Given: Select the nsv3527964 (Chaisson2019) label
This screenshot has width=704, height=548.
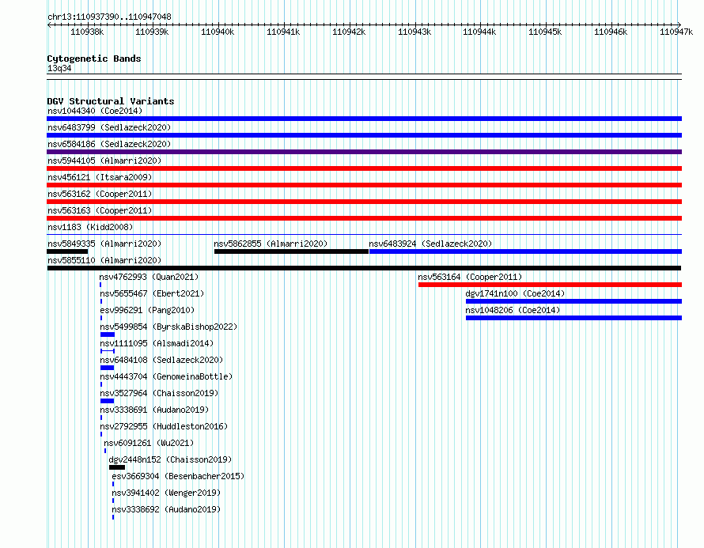Looking at the screenshot, I should 159,393.
